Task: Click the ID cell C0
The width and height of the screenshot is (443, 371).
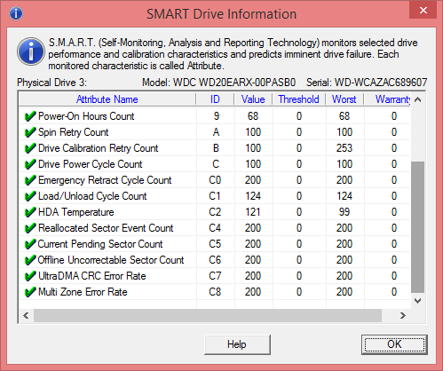Action: (215, 180)
